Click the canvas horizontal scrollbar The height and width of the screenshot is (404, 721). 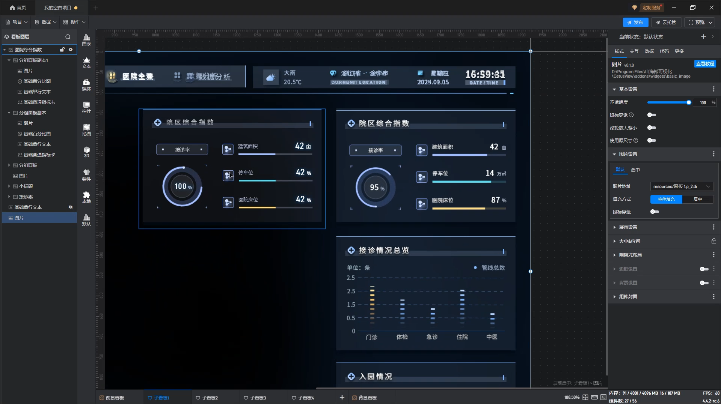pyautogui.click(x=461, y=388)
